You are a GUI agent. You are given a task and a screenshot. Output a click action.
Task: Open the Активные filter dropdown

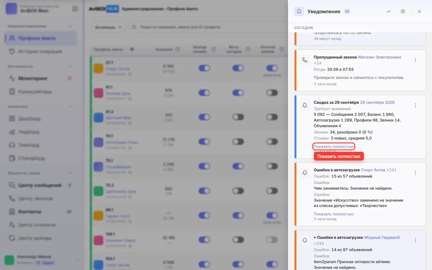pyautogui.click(x=108, y=27)
